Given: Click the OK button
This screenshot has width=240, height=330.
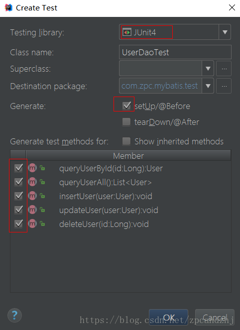Looking at the screenshot, I should click(168, 317).
